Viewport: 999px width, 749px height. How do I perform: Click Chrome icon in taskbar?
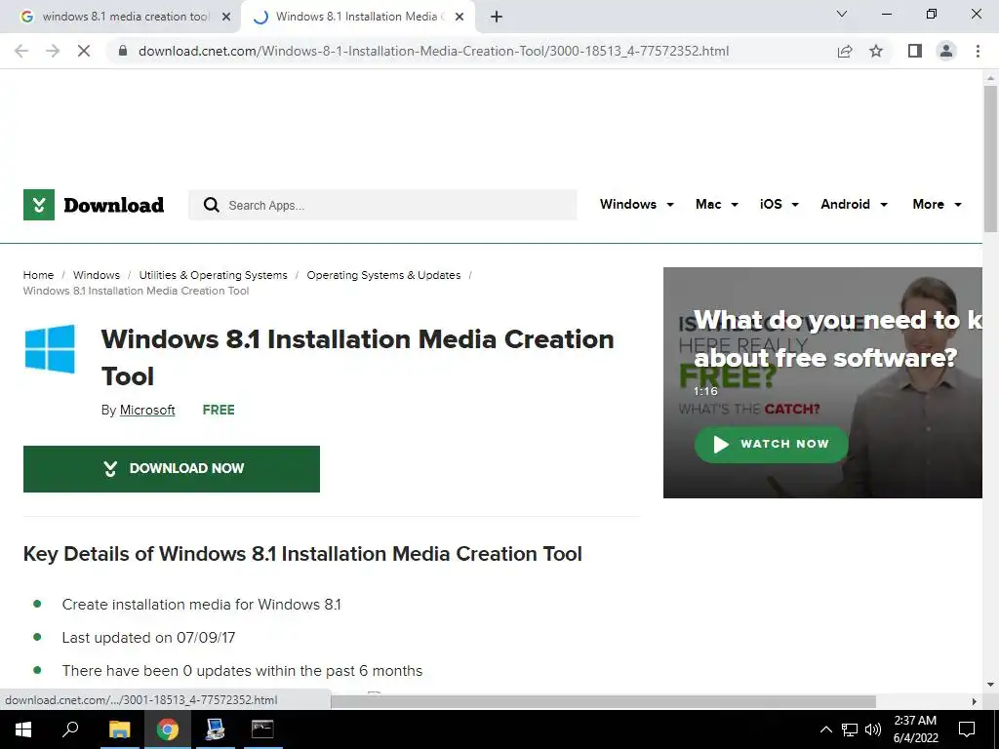[x=168, y=729]
